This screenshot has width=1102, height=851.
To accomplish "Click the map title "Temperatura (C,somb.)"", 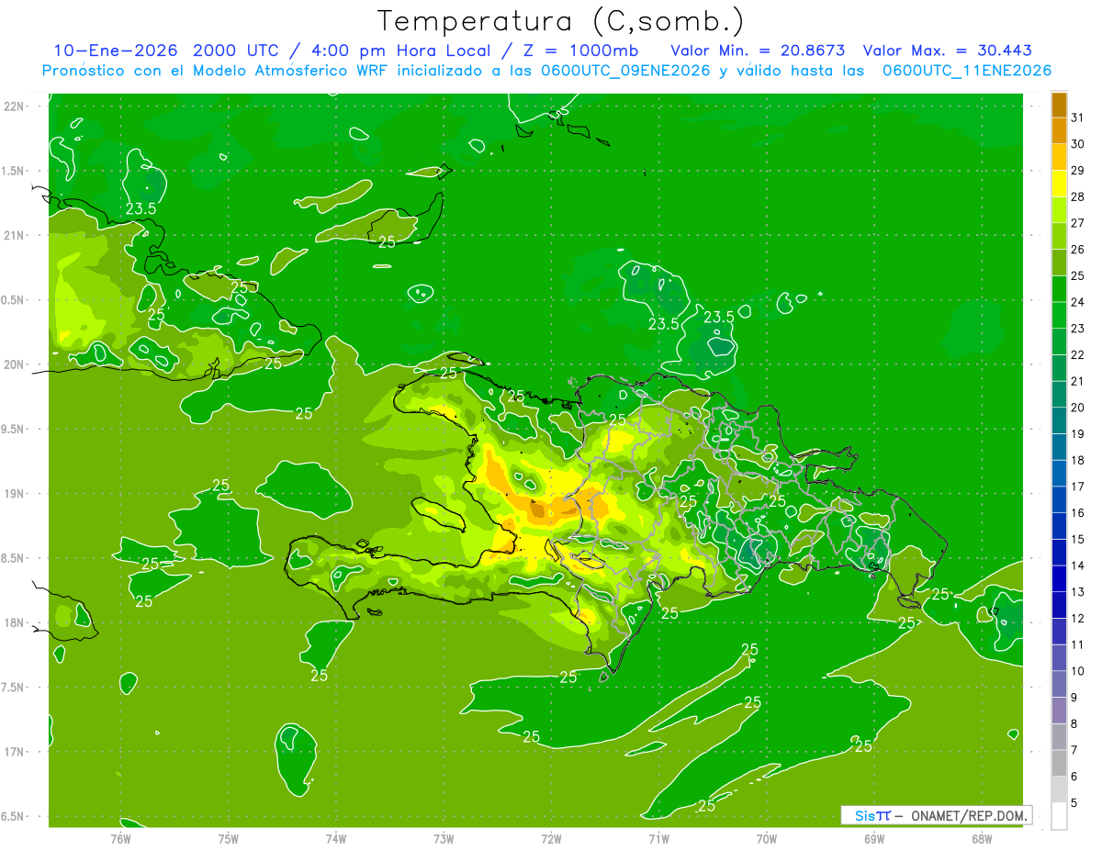I will pos(561,21).
